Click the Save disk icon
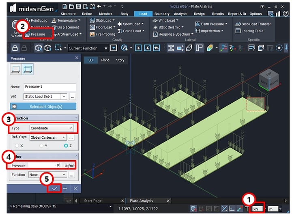The width and height of the screenshot is (292, 215). click(78, 6)
